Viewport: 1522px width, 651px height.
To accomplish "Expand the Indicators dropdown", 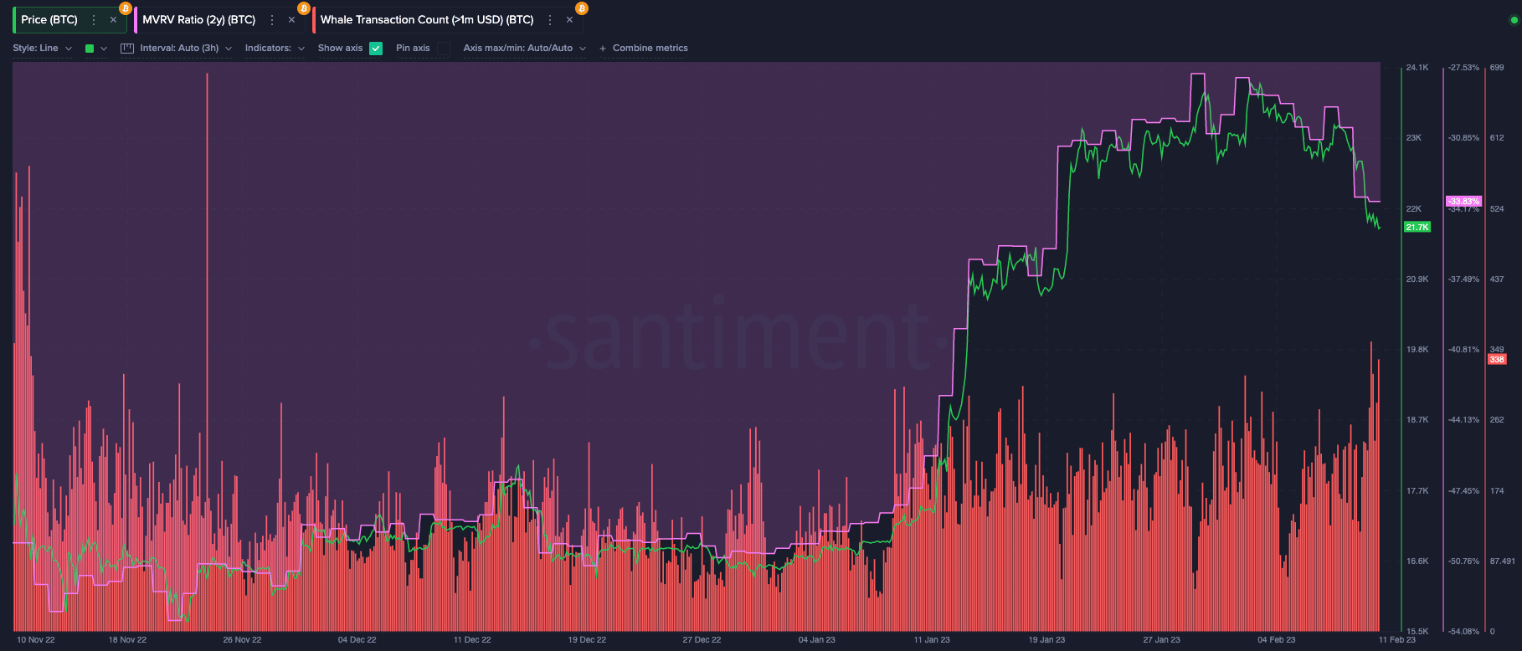I will [275, 49].
